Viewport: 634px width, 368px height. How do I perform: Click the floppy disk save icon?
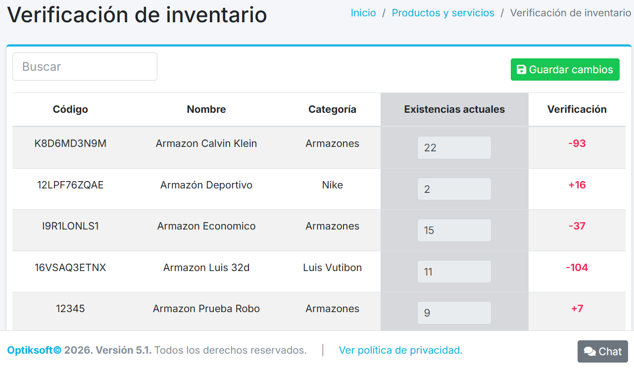521,70
